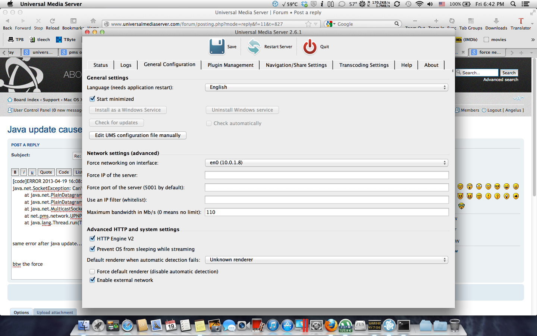Open the Translator toolbar icon

(x=521, y=21)
